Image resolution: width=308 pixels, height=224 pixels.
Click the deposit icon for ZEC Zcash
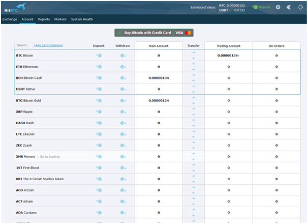coord(99,146)
